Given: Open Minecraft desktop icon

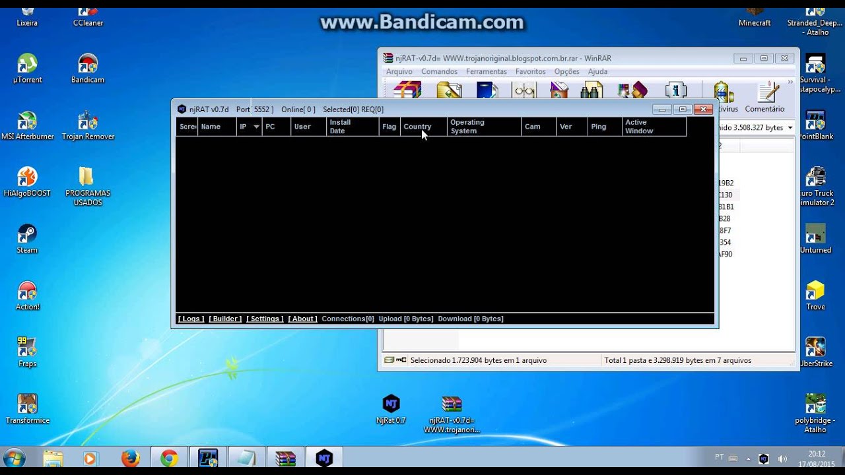Looking at the screenshot, I should [x=755, y=15].
